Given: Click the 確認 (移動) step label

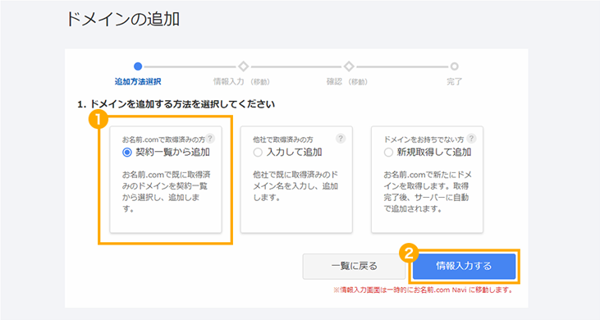Looking at the screenshot, I should click(x=346, y=81).
